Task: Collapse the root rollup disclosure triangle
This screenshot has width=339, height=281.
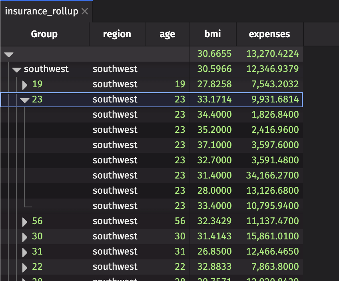Action: tap(9, 54)
